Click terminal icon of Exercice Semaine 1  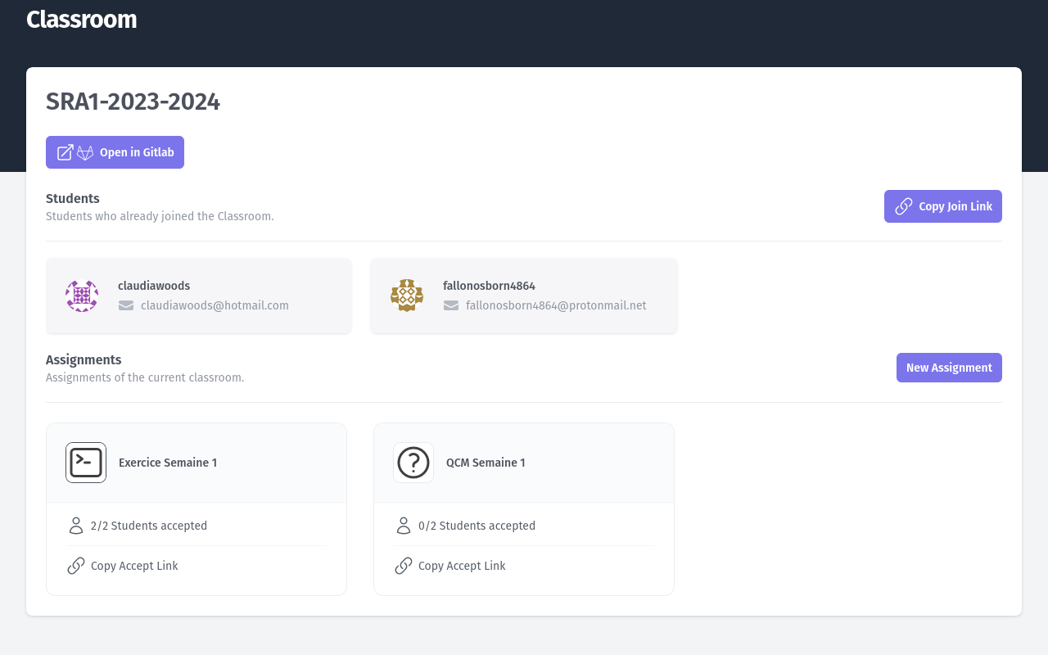(86, 463)
